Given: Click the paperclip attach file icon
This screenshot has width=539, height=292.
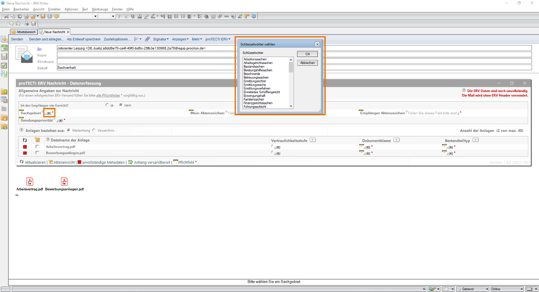Looking at the screenshot, I should (147, 39).
